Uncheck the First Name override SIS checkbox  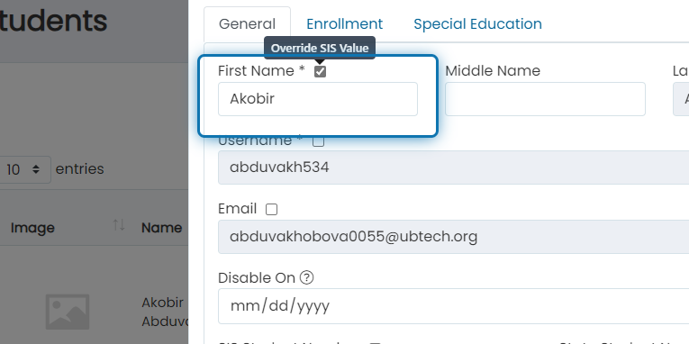tap(321, 71)
